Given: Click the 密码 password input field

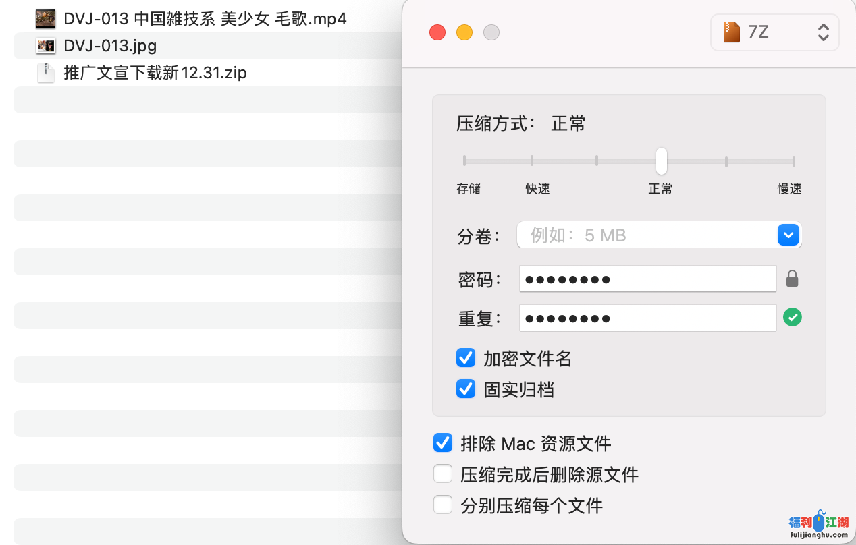Looking at the screenshot, I should tap(647, 279).
